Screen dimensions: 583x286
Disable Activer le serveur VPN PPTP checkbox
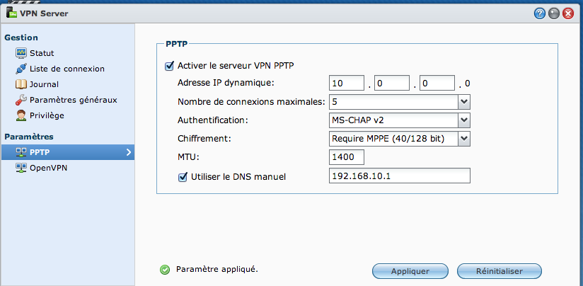tap(169, 67)
